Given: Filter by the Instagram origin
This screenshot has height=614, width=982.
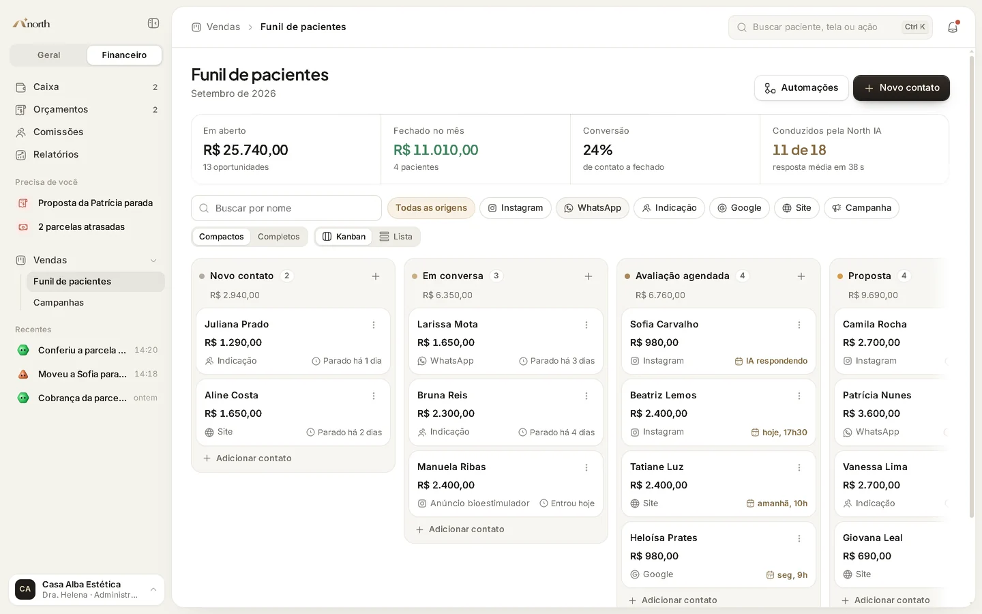Looking at the screenshot, I should (x=516, y=208).
